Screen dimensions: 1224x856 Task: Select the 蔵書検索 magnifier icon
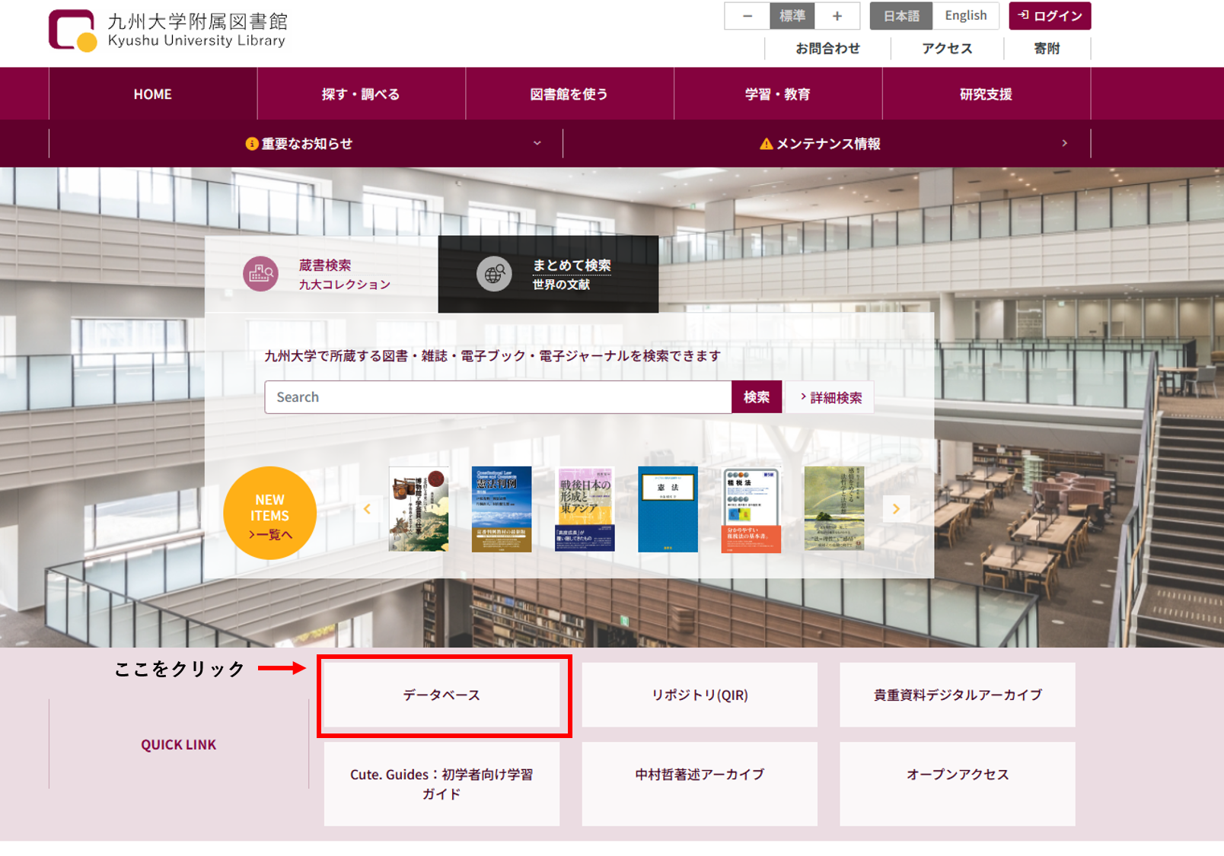(261, 274)
